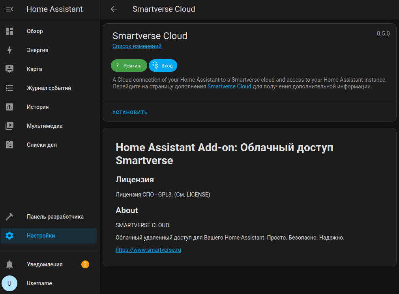399x294 pixels.
Task: Click the Notifications bell icon
Action: 9,264
